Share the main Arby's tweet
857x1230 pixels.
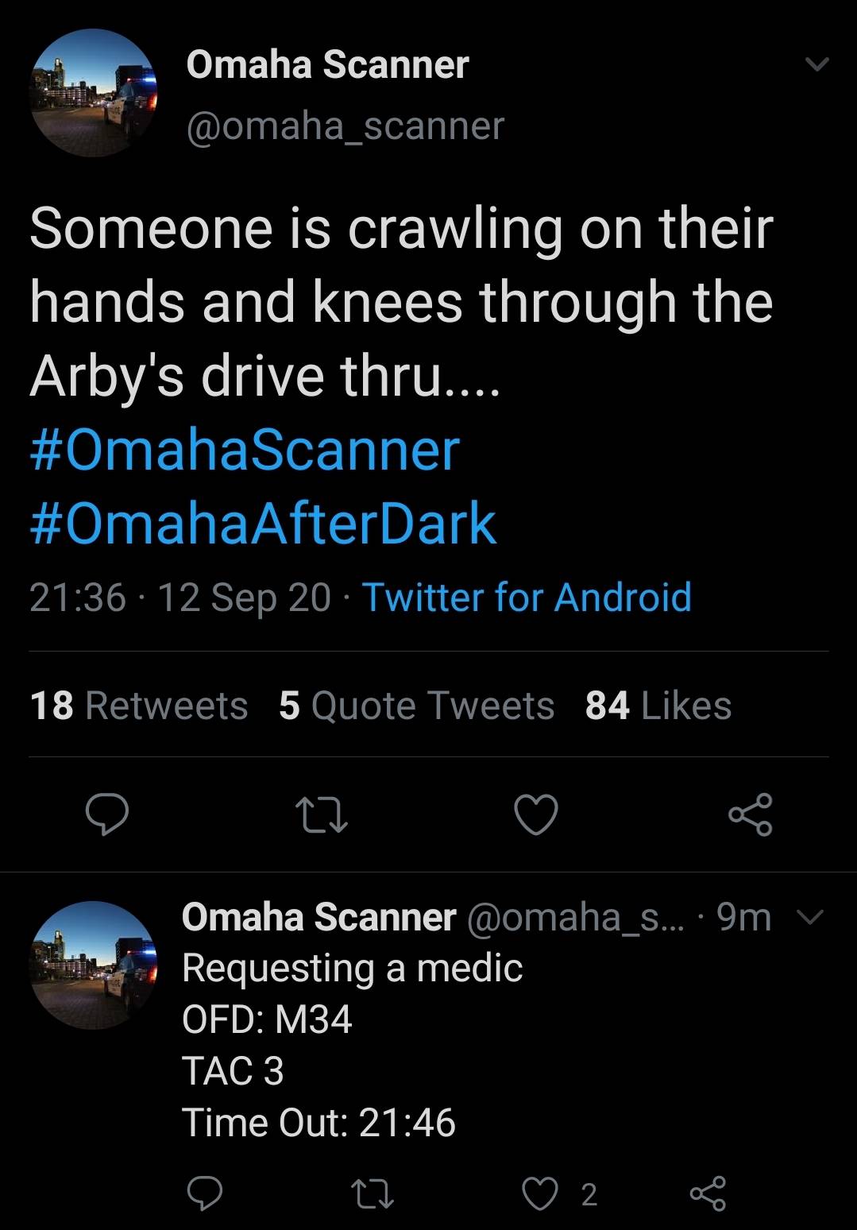[751, 814]
